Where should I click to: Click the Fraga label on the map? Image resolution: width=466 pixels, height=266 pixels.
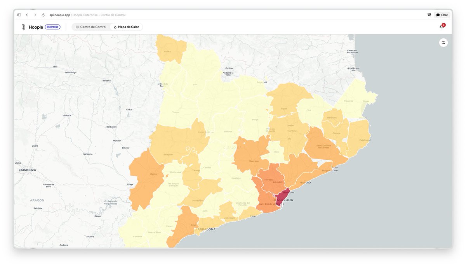130,184
